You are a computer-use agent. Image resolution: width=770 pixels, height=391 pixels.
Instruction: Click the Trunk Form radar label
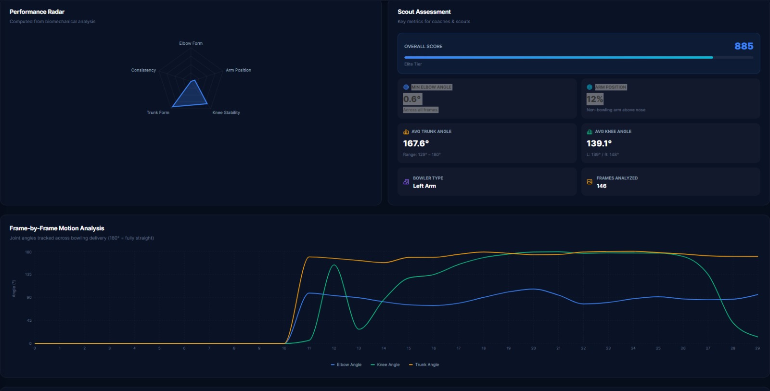coord(158,113)
